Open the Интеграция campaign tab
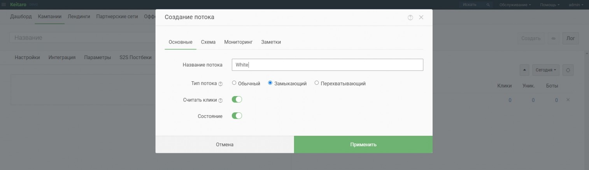589x170 pixels. (62, 58)
